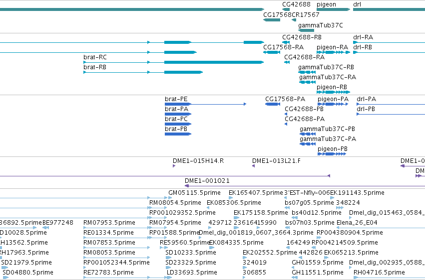Select the gammaTub37C-PA protein label

pos(328,139)
